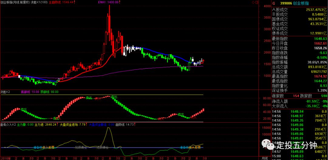Click the 2010年 marker on time axis
The width and height of the screenshot is (328, 160).
[6, 158]
